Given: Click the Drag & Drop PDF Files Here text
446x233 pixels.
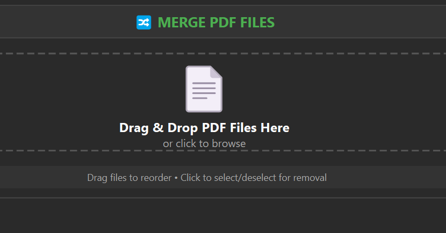Looking at the screenshot, I should click(x=204, y=128).
